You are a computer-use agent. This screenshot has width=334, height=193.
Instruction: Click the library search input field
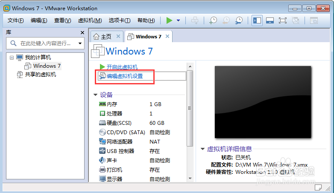coord(45,43)
